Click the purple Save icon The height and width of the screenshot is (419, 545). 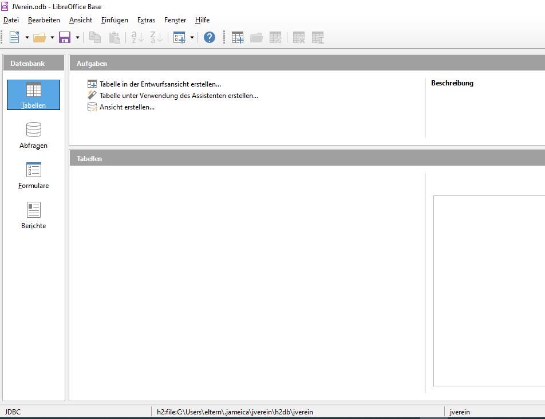(x=65, y=38)
